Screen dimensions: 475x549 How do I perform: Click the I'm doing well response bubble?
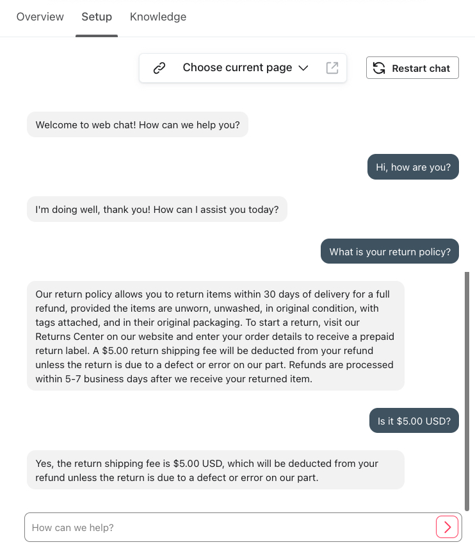[x=157, y=209]
